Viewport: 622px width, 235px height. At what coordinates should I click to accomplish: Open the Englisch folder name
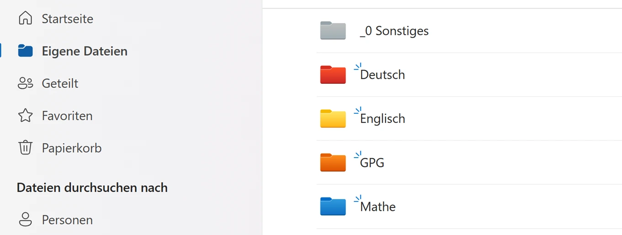(x=383, y=118)
